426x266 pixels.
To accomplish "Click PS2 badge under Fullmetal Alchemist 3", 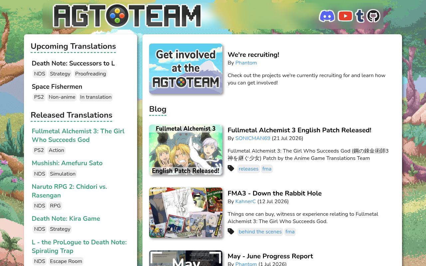I will click(x=39, y=150).
